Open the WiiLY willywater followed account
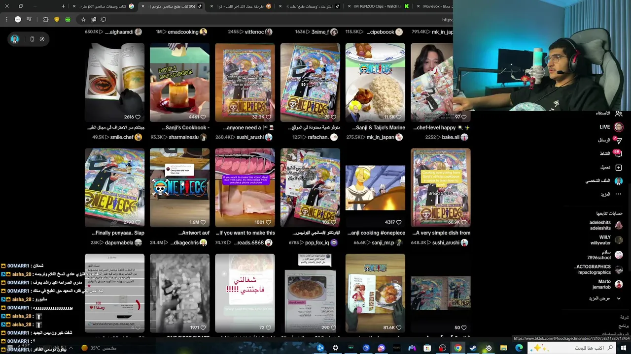 pyautogui.click(x=607, y=240)
